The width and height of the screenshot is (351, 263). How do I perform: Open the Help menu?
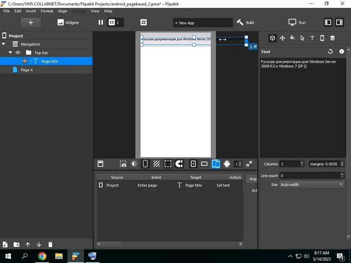(x=108, y=11)
